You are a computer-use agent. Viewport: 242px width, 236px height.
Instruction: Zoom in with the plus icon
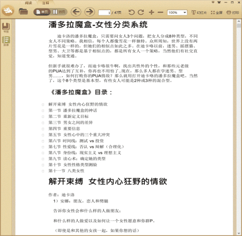coord(151,12)
